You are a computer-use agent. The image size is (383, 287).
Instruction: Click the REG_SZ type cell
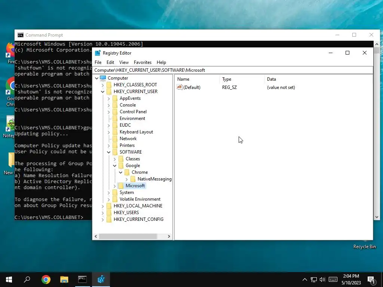pyautogui.click(x=229, y=87)
